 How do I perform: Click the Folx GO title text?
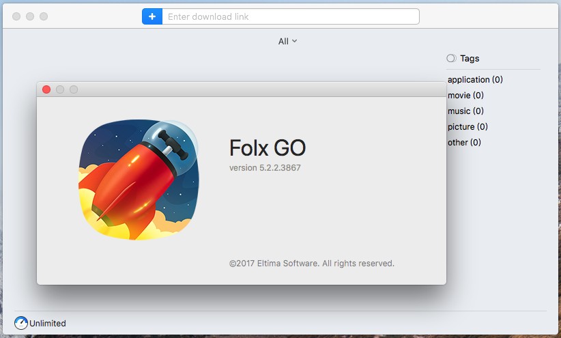[268, 148]
